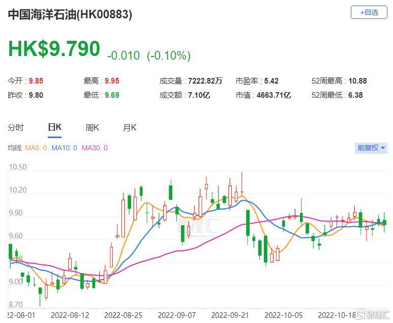
Task: Click the 成交量 value 7222.82万
Action: pos(205,81)
